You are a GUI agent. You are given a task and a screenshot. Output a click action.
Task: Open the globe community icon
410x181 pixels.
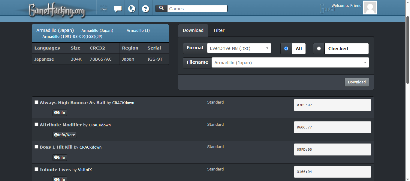[131, 9]
